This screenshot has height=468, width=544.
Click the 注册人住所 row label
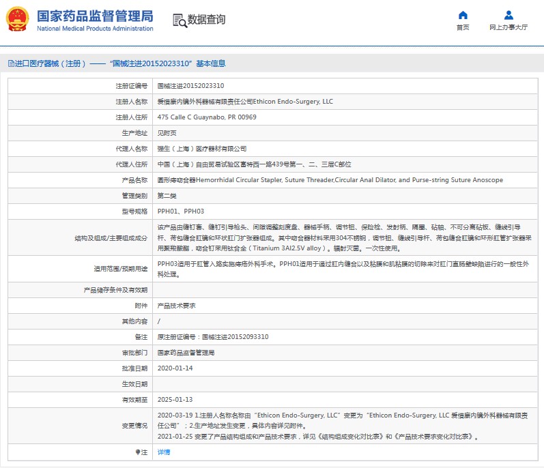tap(132, 117)
